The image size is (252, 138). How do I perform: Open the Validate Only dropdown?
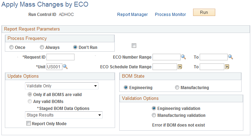62,86
